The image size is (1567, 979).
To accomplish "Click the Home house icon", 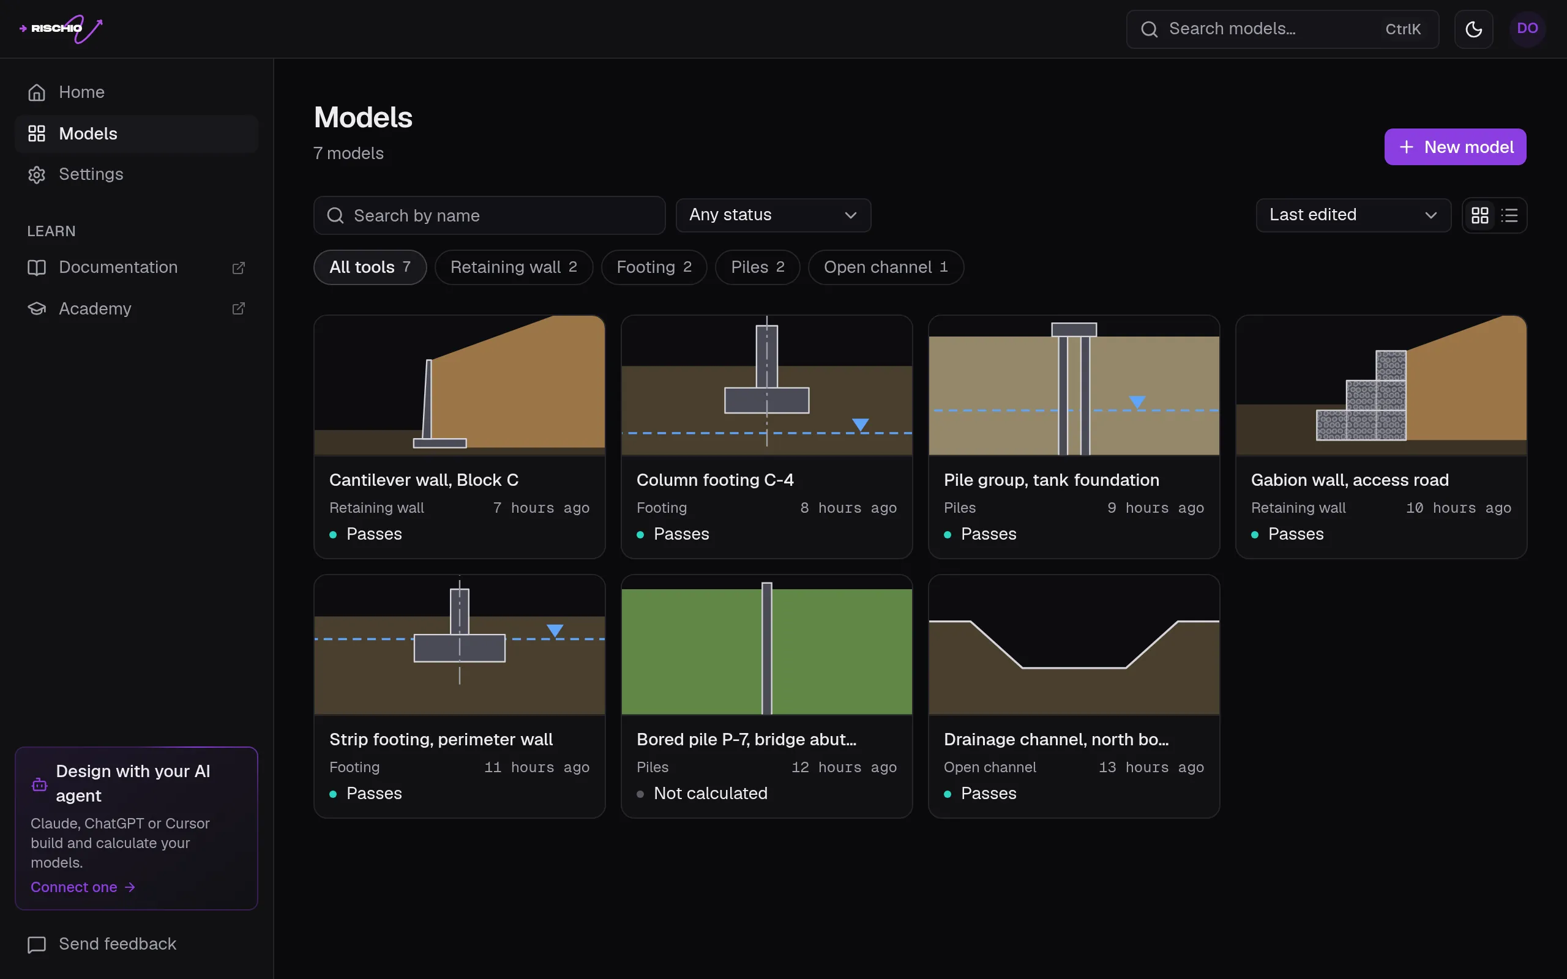I will click(x=37, y=92).
